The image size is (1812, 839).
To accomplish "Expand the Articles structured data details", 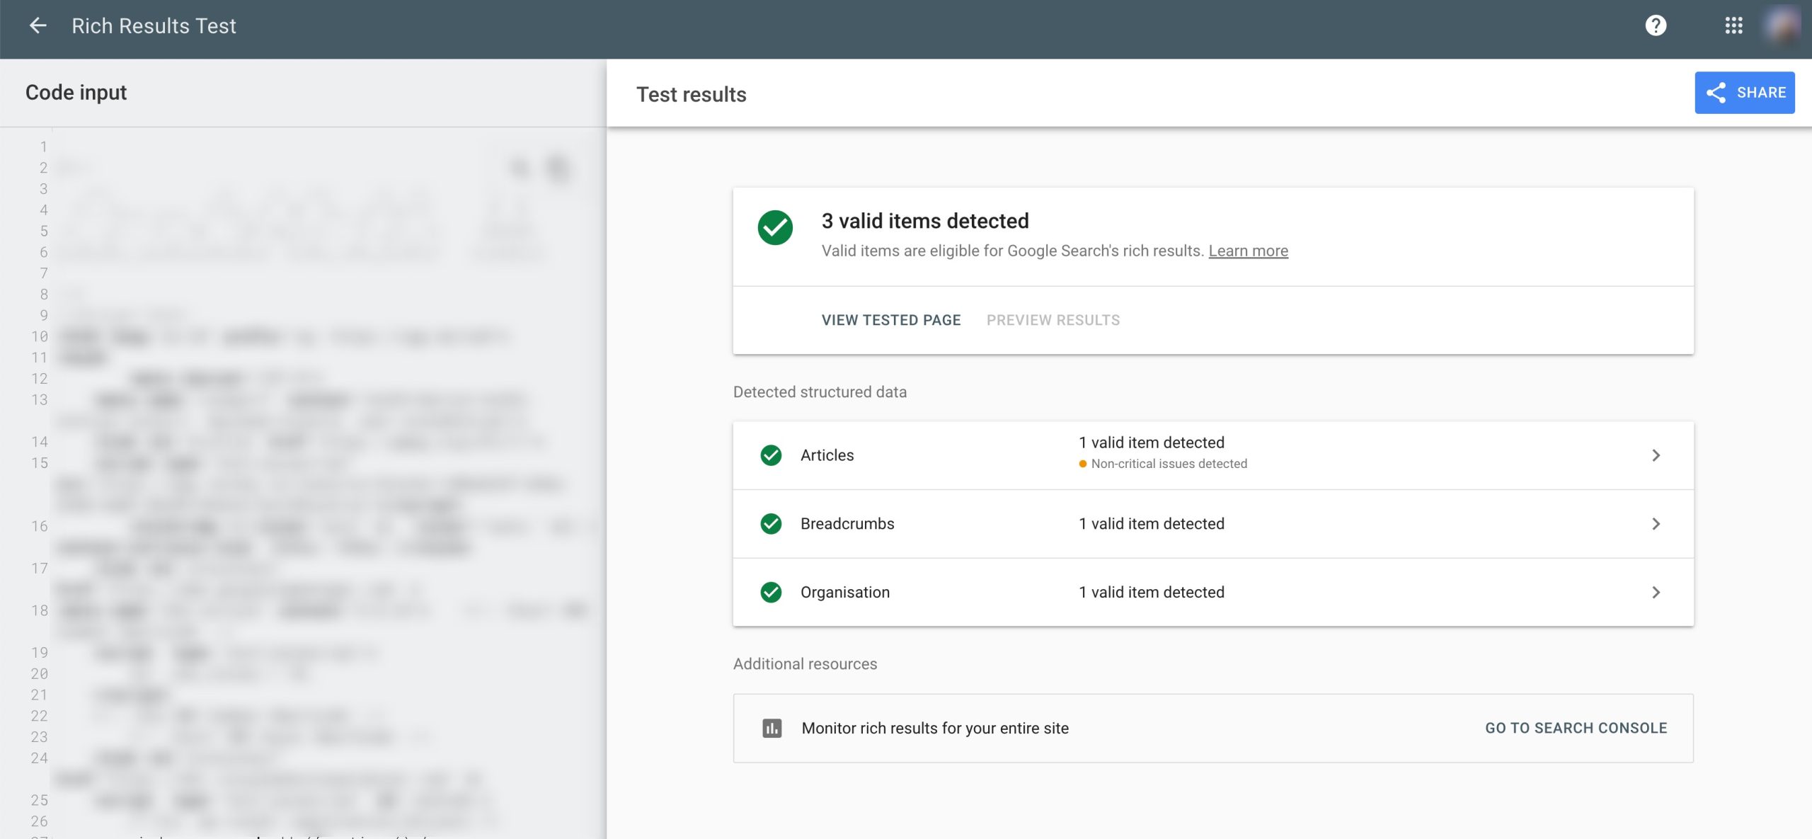I will 1656,455.
